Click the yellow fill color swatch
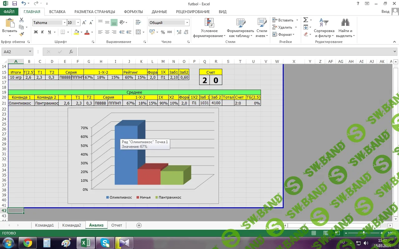Screen dimensions: 399x249 tap(76, 32)
